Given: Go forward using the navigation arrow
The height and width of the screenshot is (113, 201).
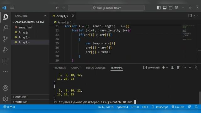Looking at the screenshot, I should 63,8.
